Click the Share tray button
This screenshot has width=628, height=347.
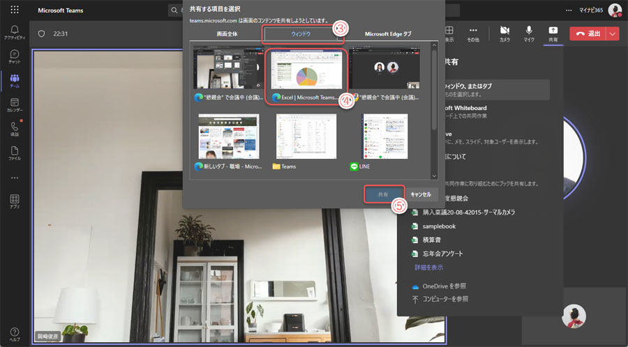(x=553, y=34)
